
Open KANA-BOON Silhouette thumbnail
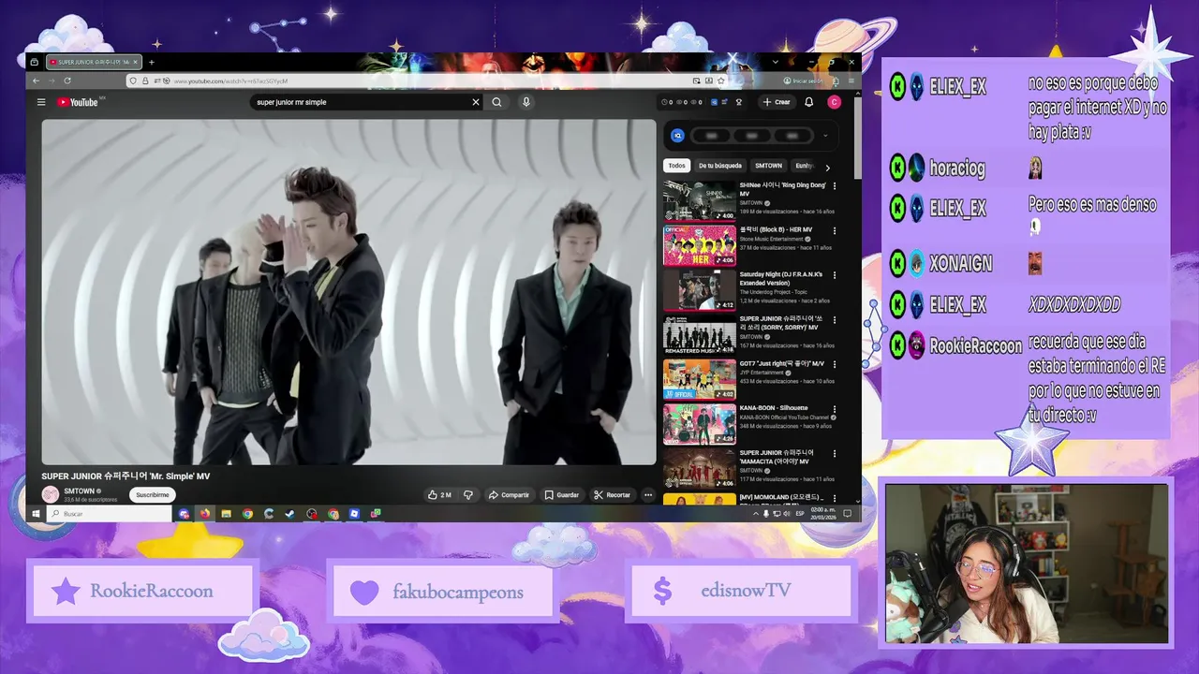coord(700,424)
